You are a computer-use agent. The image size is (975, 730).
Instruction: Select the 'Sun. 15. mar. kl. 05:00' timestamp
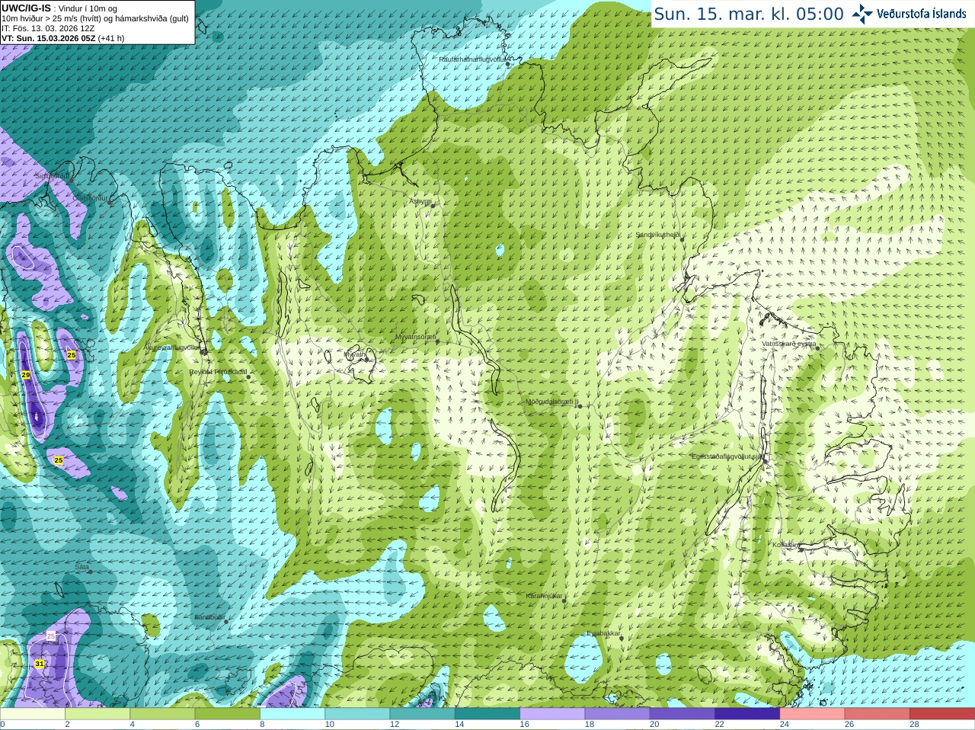749,14
